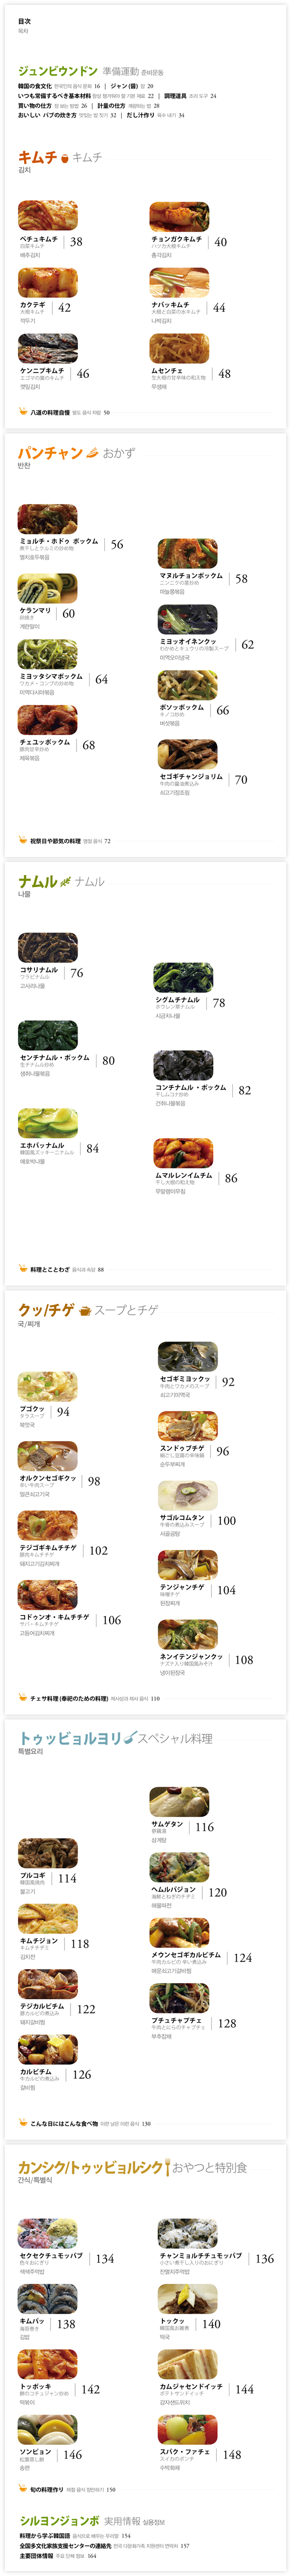Viewport: 291px width, 2576px height.
Task: Go to page 38 number
Action: [76, 242]
